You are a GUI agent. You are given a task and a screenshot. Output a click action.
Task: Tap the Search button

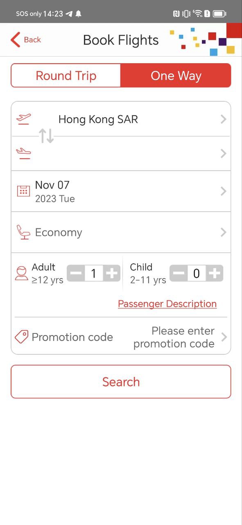121,382
